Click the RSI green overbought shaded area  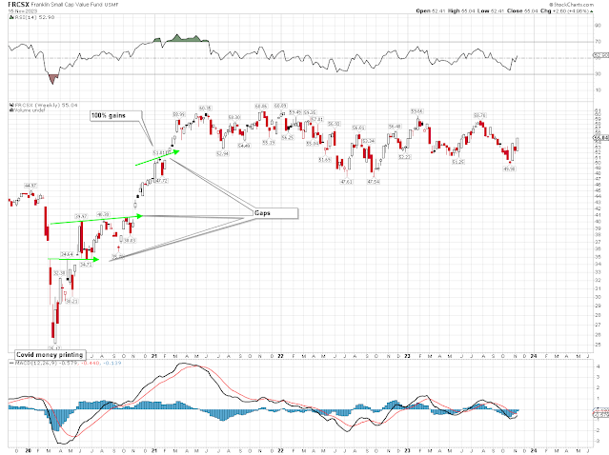[187, 38]
